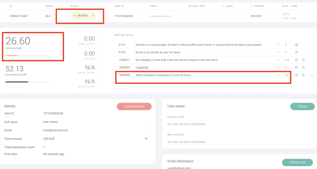Click user-exclude icon for rule 1000098
The height and width of the screenshot is (169, 317).
coord(303,75)
